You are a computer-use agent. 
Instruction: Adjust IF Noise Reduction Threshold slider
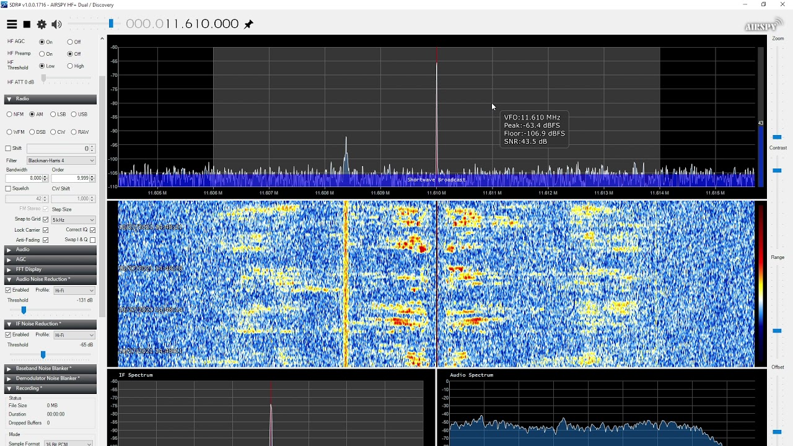(x=43, y=354)
